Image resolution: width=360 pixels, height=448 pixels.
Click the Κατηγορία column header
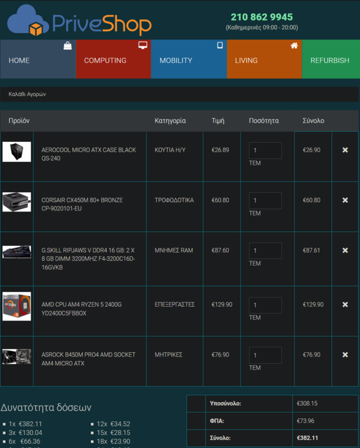pyautogui.click(x=170, y=121)
